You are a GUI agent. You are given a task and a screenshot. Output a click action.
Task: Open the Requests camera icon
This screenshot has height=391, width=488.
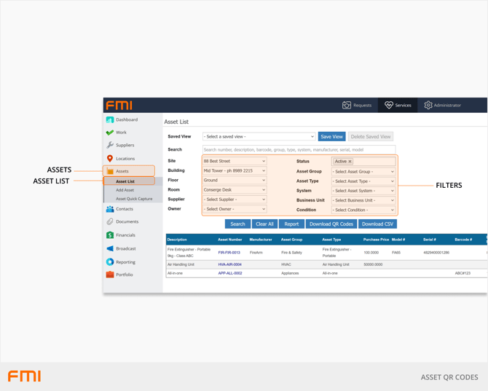coord(347,105)
